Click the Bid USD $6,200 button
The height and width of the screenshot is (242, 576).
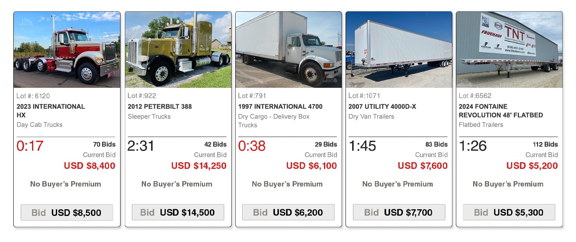(288, 212)
